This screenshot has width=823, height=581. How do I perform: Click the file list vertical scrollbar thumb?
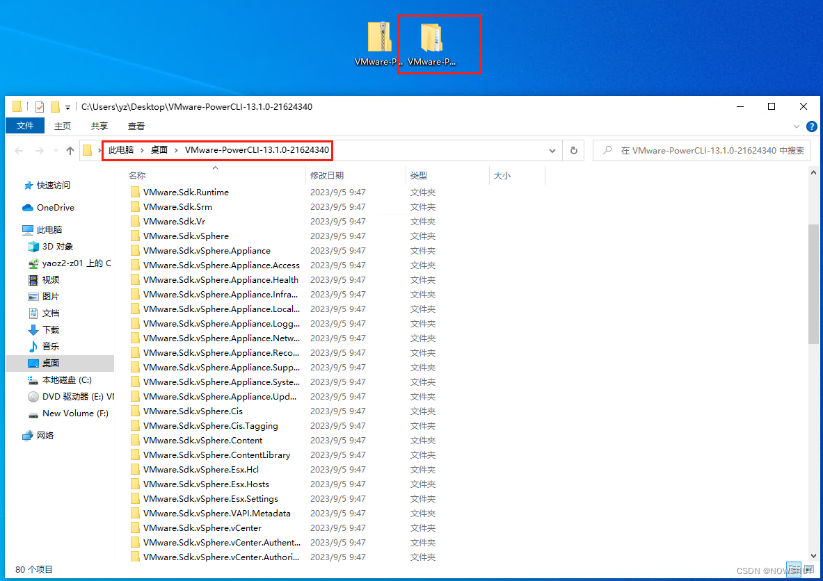point(813,284)
